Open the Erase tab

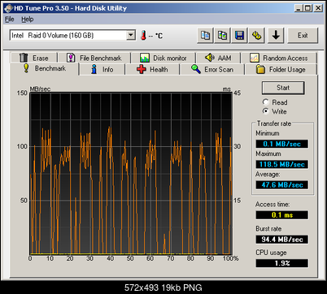click(33, 58)
